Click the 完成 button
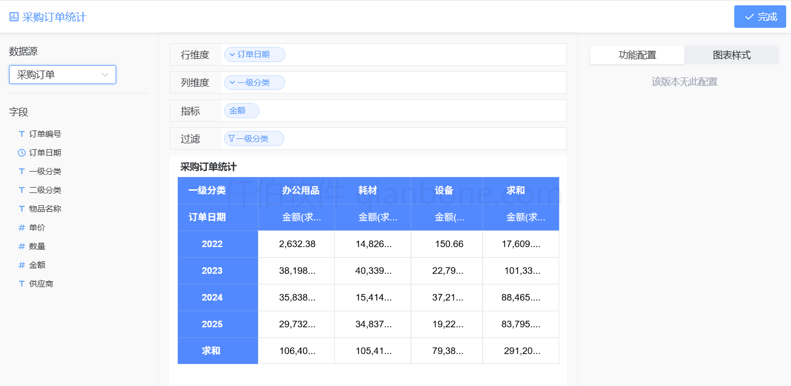 [759, 17]
